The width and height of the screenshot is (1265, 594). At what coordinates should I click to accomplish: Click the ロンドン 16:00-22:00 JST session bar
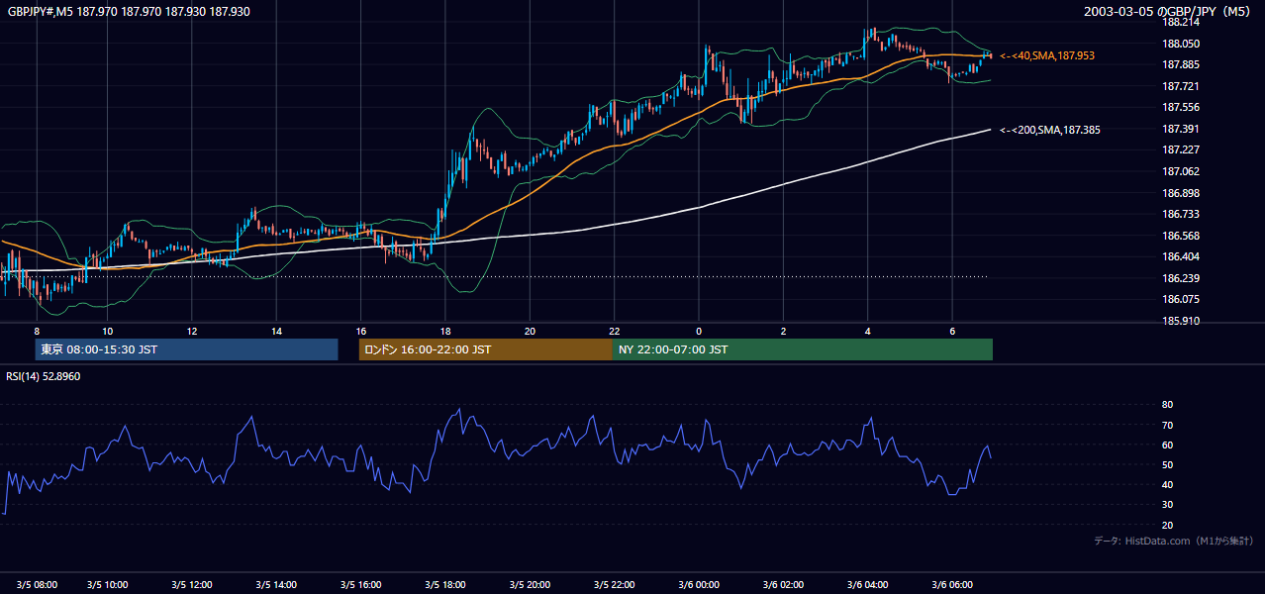coord(486,349)
